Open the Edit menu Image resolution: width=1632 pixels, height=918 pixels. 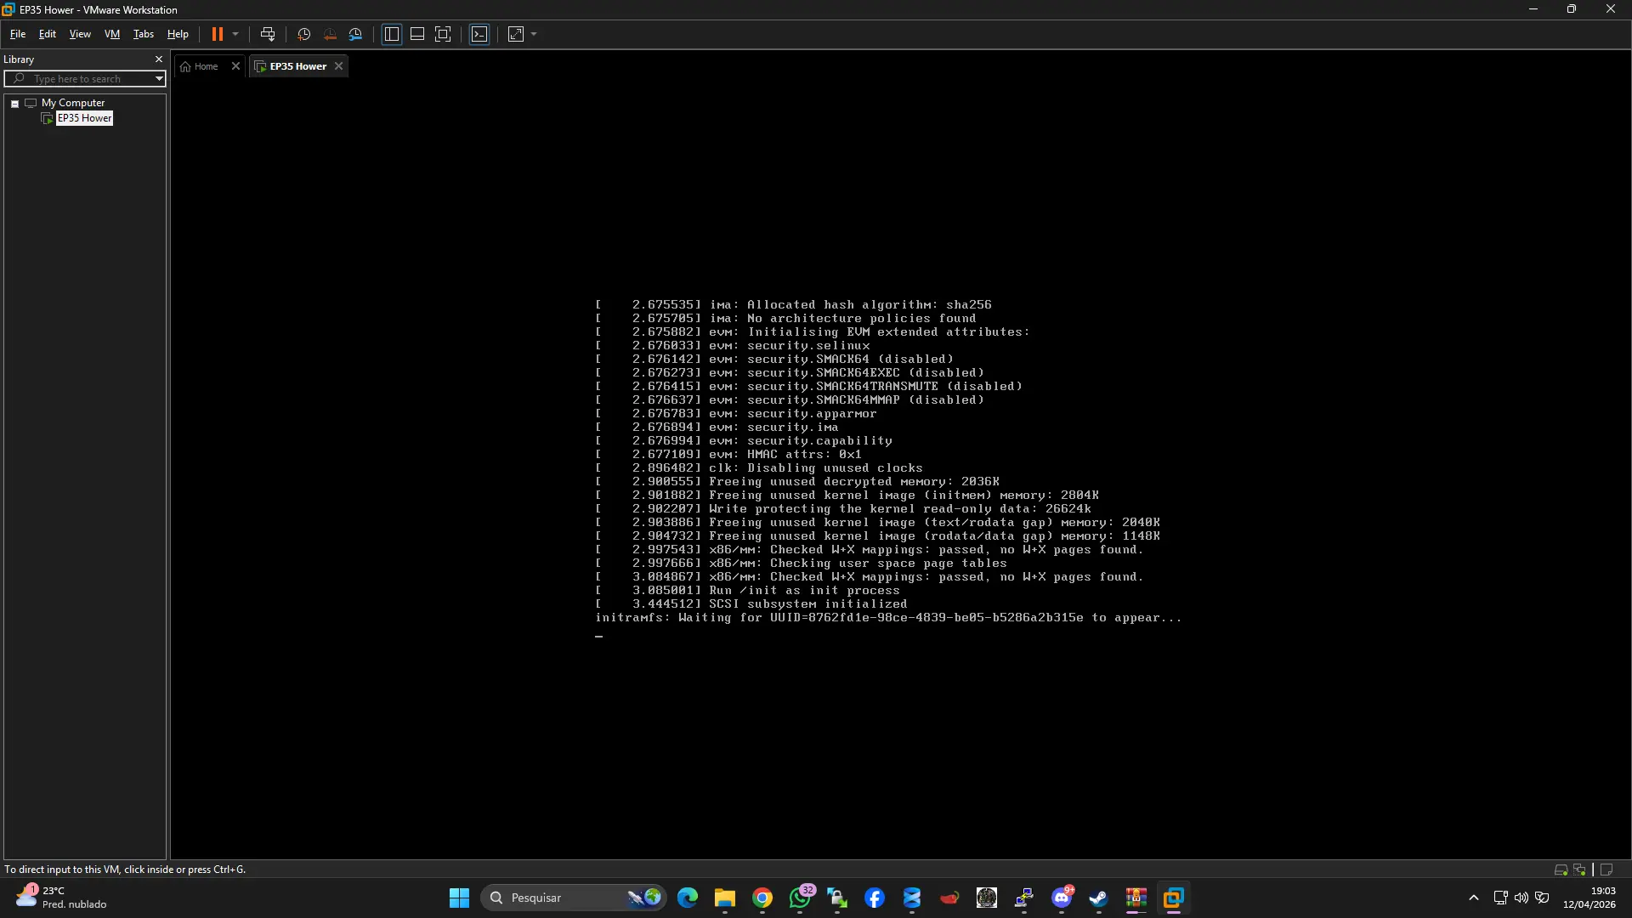pos(48,34)
